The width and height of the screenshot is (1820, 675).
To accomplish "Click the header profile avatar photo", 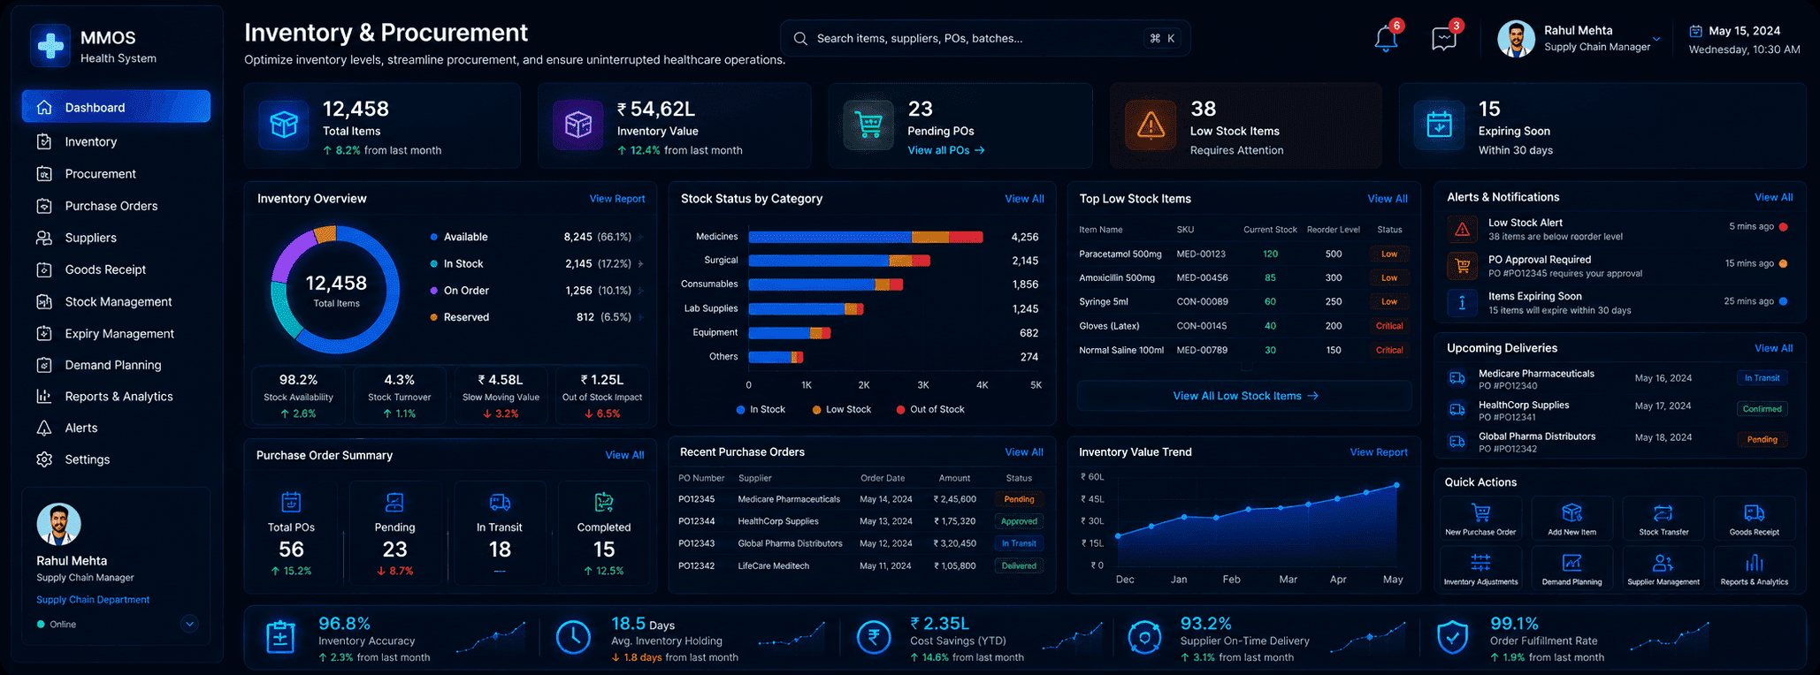I will [1516, 39].
